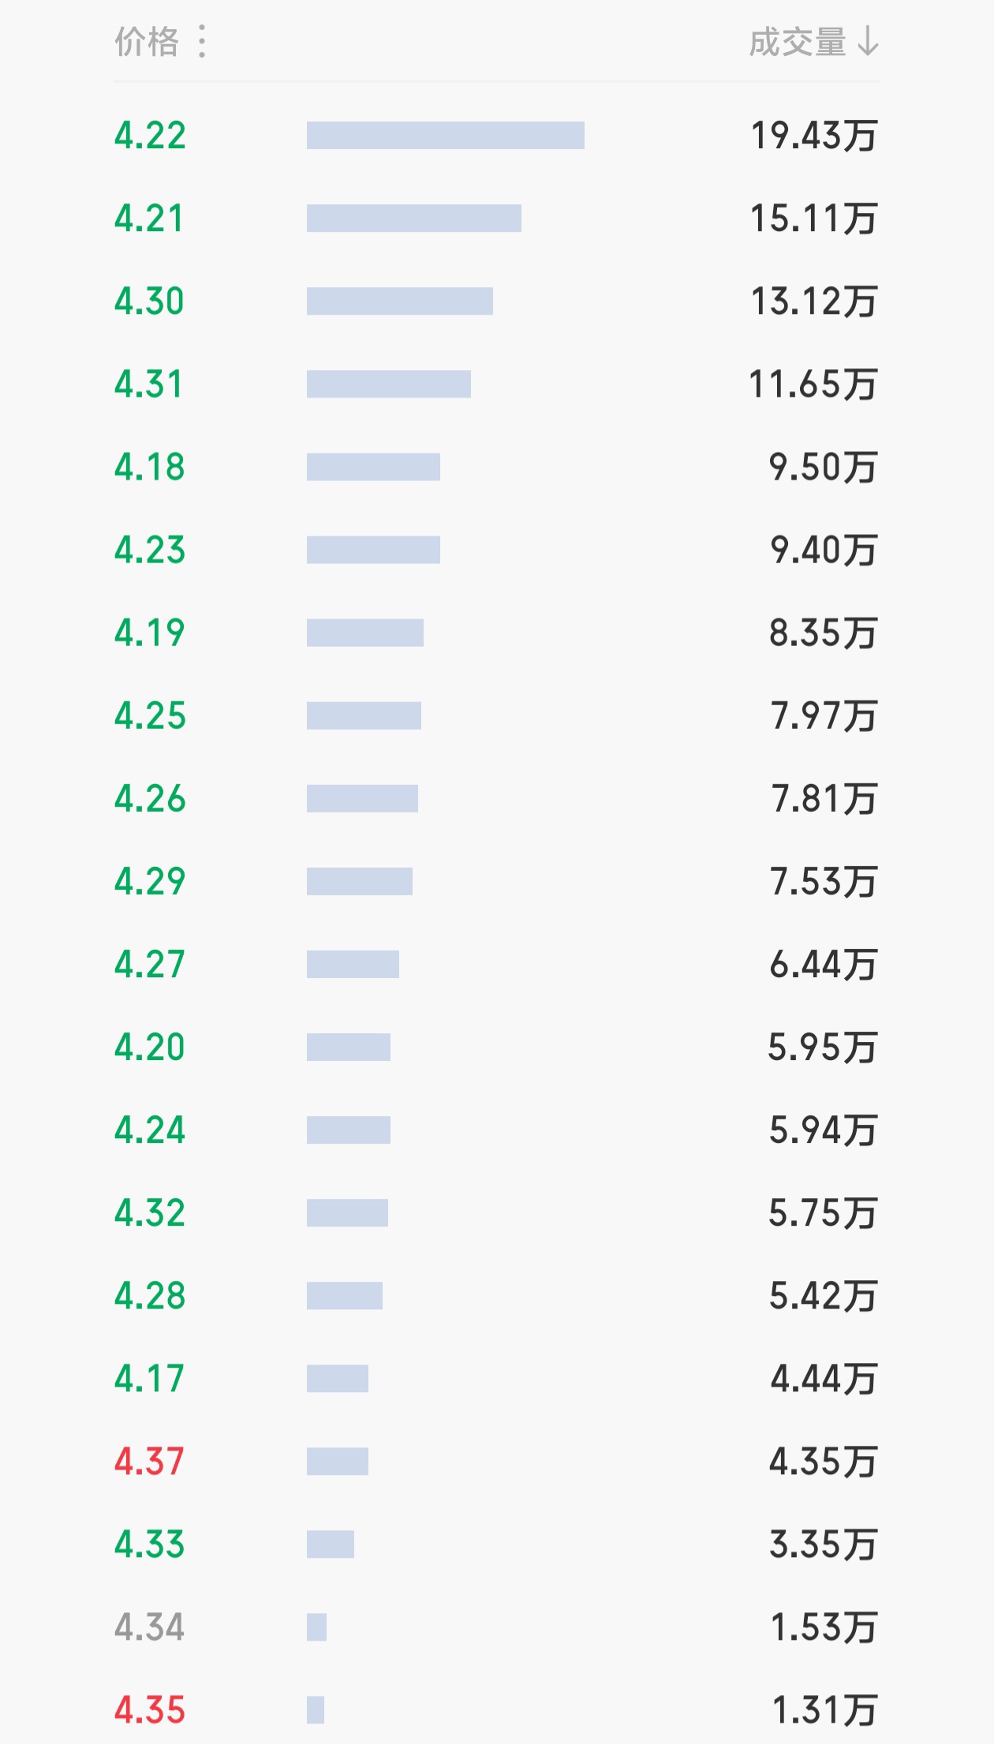The height and width of the screenshot is (1744, 994).
Task: Click the short bar for price 4.34
Action: (x=316, y=1626)
